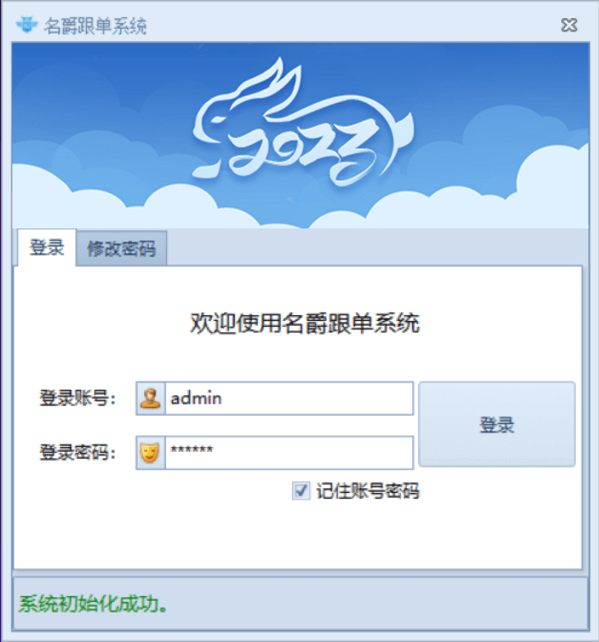Click the 记住账号密码 checkbox label text

coord(367,491)
